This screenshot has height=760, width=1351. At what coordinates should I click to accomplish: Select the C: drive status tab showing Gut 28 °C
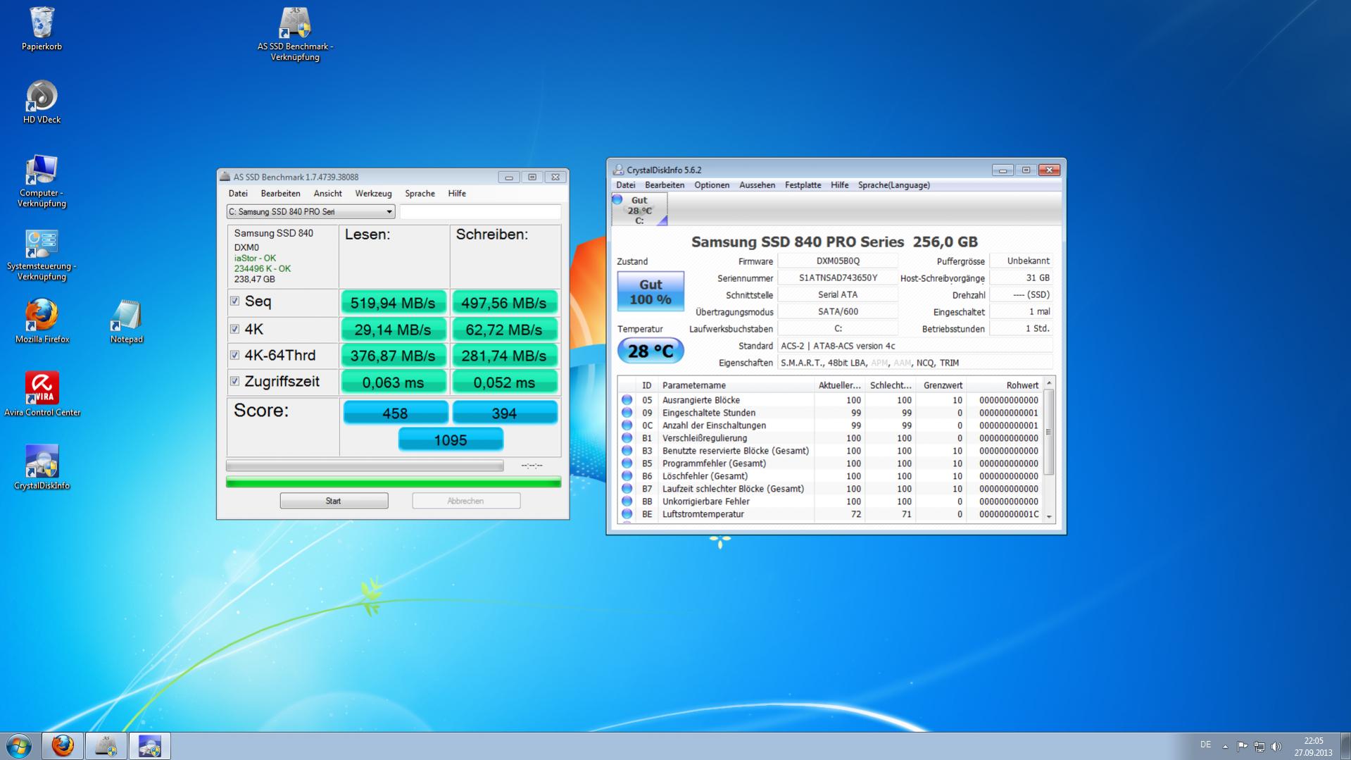click(x=639, y=210)
